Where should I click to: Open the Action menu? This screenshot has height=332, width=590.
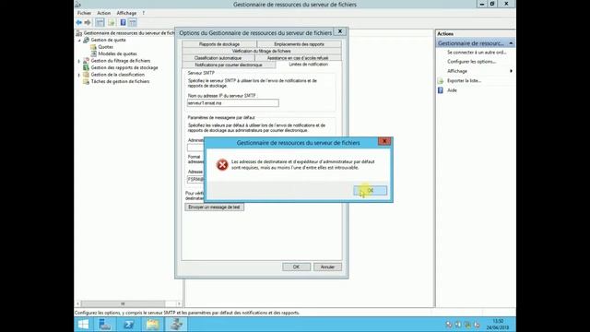[x=104, y=13]
